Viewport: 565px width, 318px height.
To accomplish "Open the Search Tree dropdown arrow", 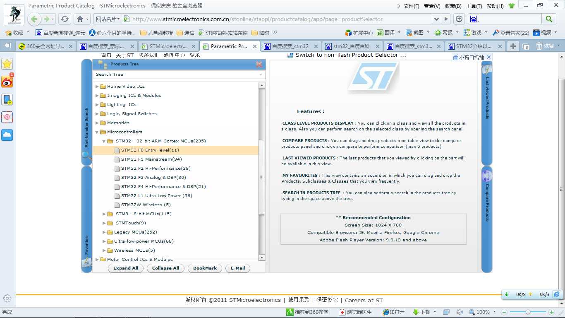I will [x=261, y=75].
